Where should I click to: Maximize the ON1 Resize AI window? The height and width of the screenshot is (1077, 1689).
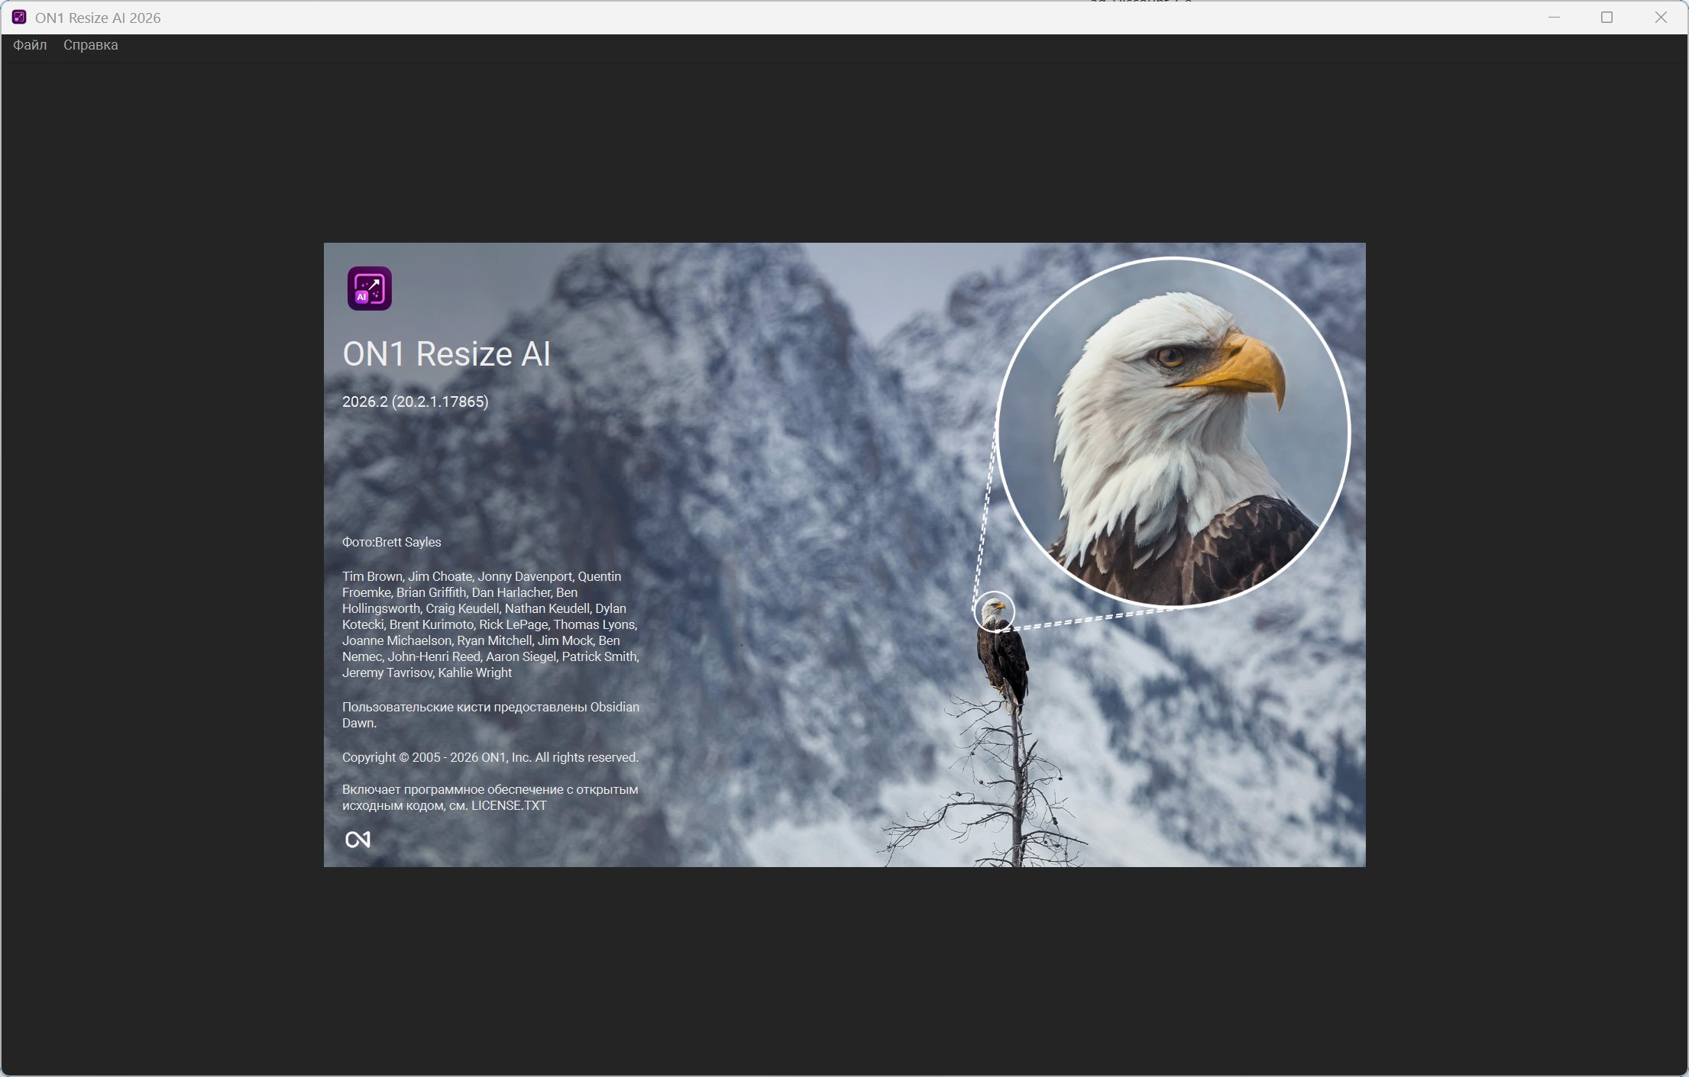click(x=1606, y=18)
